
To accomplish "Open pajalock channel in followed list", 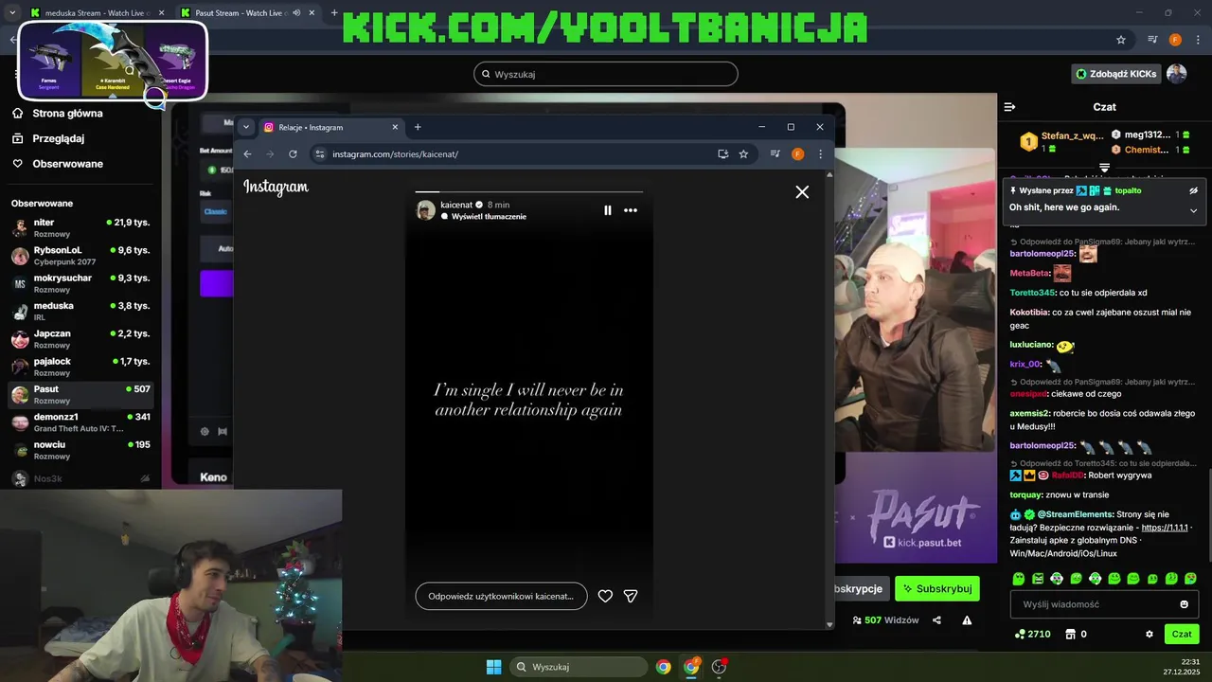I will (80, 367).
